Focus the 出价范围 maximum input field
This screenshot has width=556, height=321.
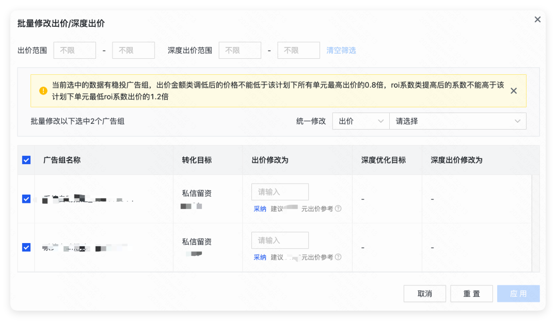[133, 50]
